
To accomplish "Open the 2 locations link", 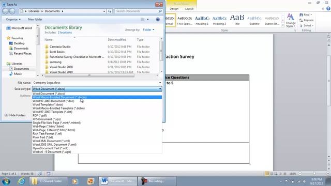I will pyautogui.click(x=65, y=33).
